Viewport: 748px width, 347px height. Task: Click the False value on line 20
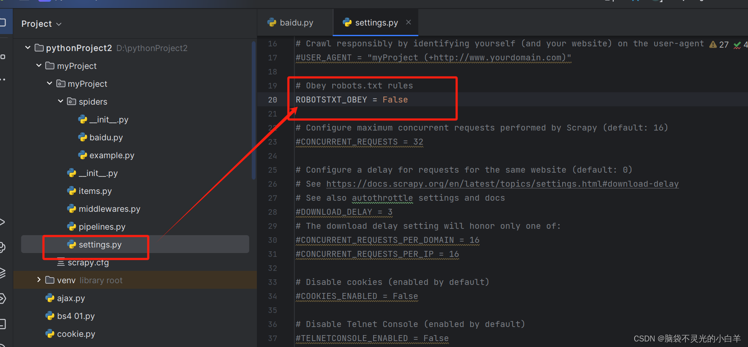[x=395, y=100]
